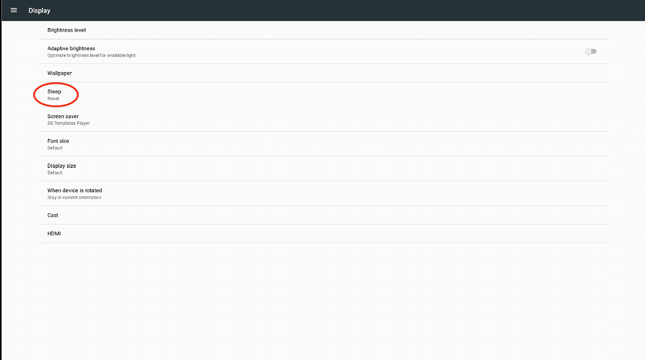Open When device is rotated option
The image size is (645, 360).
pyautogui.click(x=323, y=193)
